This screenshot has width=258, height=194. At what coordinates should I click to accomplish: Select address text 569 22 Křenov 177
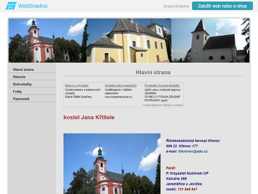(182, 146)
